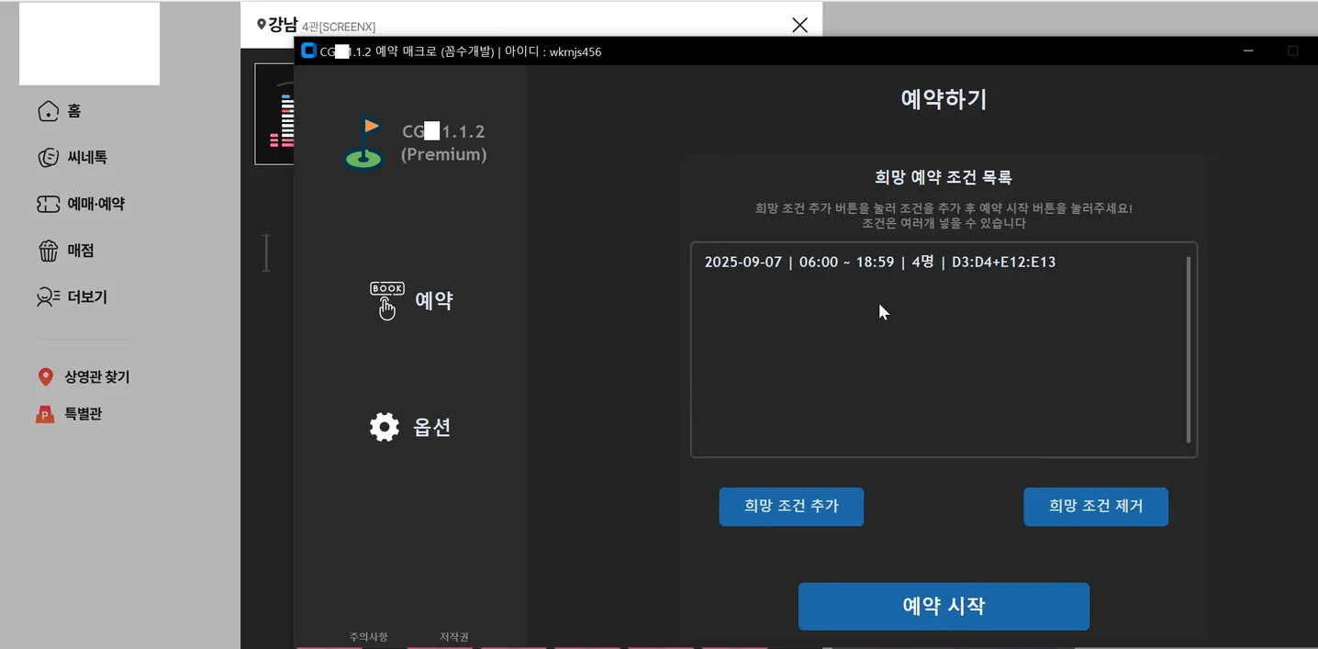Image resolution: width=1318 pixels, height=649 pixels.
Task: Select the 상영관 찾기 location pin icon
Action: tap(46, 376)
